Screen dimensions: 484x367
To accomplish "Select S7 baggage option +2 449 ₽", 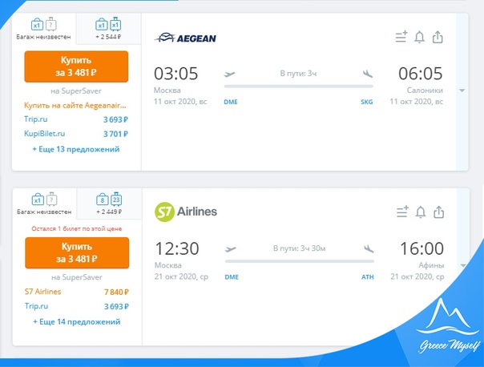I will (109, 204).
